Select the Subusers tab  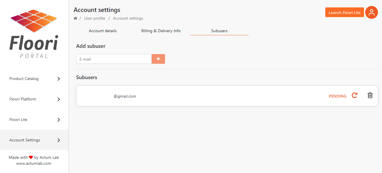coord(219,31)
